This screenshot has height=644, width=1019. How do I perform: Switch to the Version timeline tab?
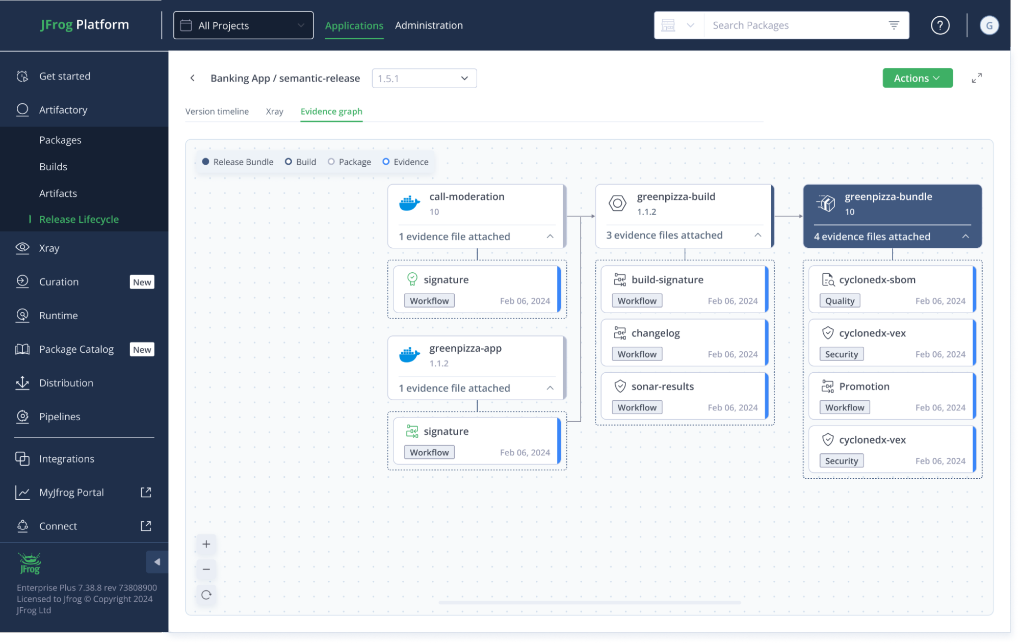(217, 111)
